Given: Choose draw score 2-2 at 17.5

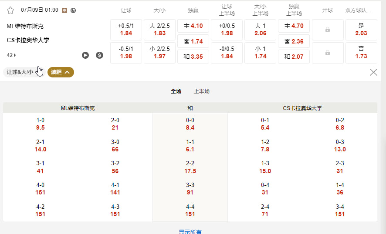Looking at the screenshot, I should [190, 167].
